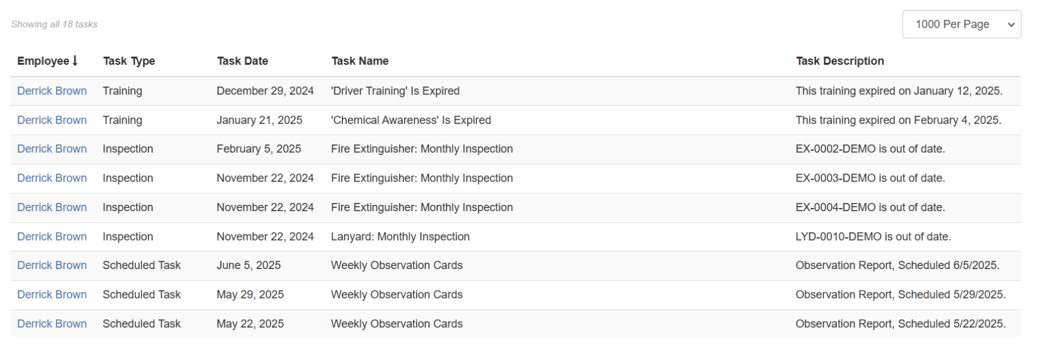Select the 'Driver Training' Is Expired task name
This screenshot has height=340, width=1039.
pyautogui.click(x=395, y=91)
